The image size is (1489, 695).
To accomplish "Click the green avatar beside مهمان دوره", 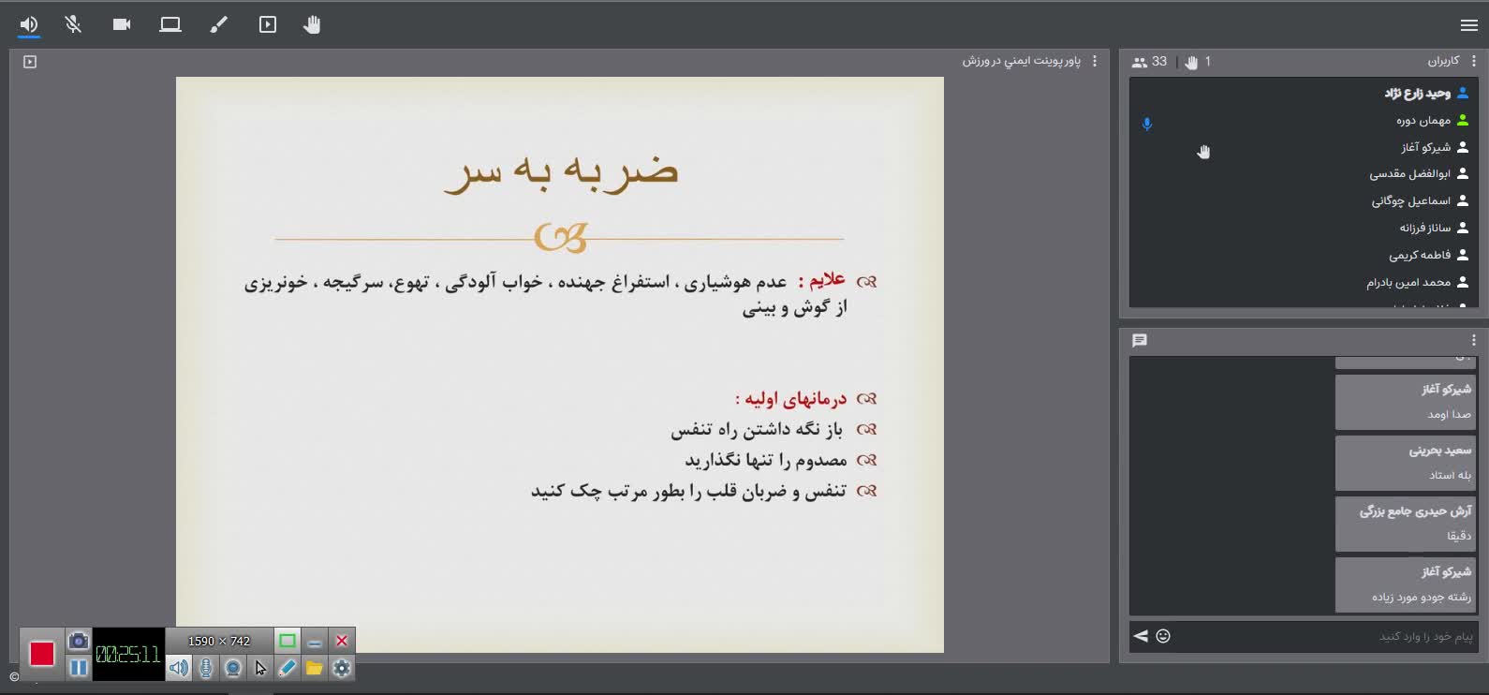I will 1463,120.
